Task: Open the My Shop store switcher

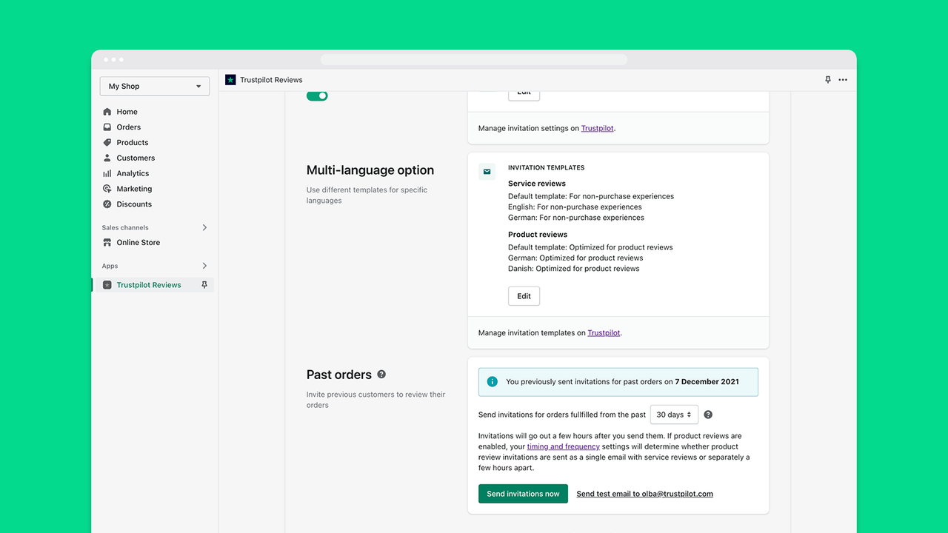Action: (154, 86)
